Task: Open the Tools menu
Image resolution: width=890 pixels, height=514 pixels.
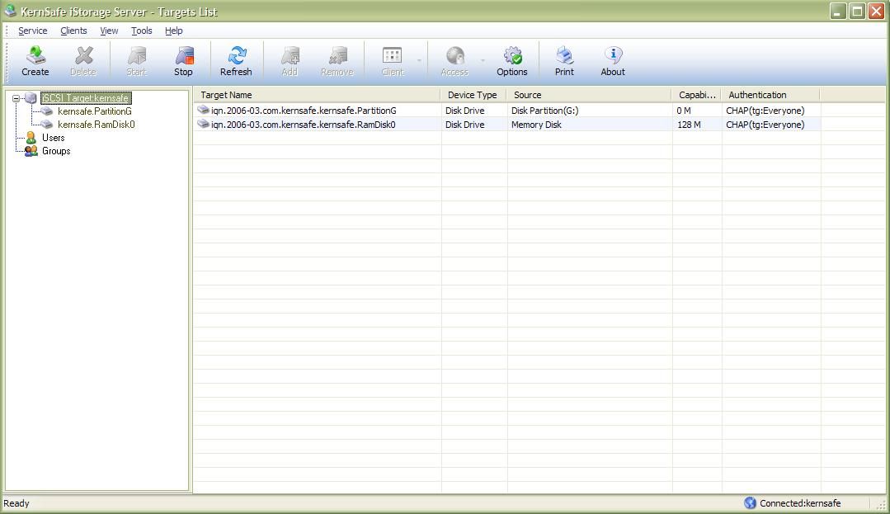Action: pyautogui.click(x=141, y=31)
